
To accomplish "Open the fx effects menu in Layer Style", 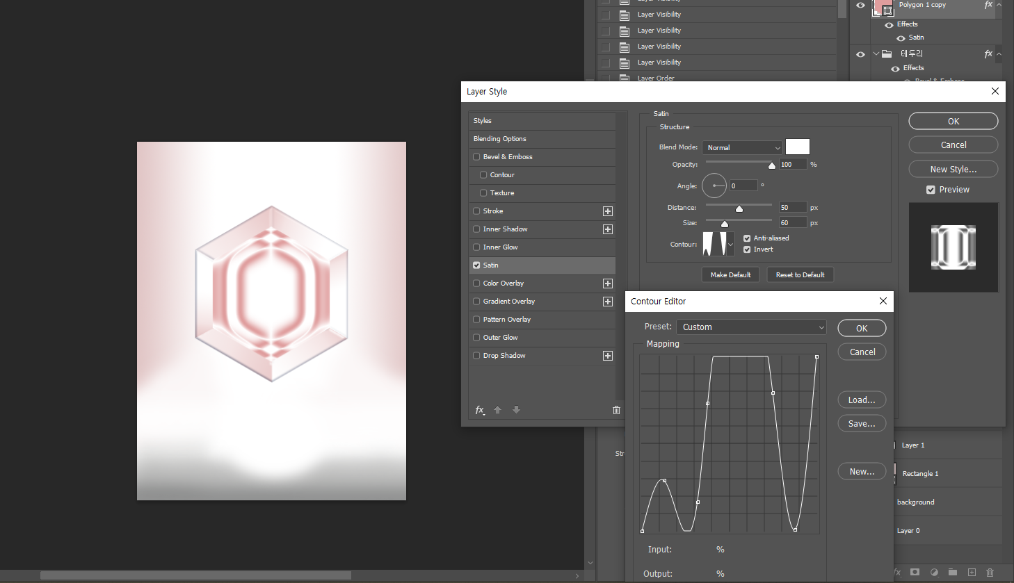I will [x=480, y=410].
